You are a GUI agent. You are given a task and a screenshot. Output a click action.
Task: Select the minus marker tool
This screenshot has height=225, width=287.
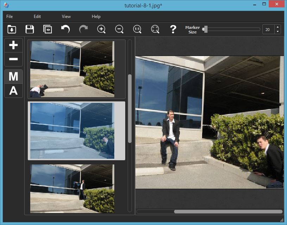pos(13,59)
